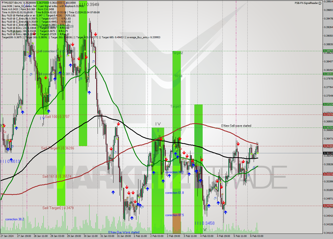
Task: Click the green 0.36750 price tag
Action: 328,127
